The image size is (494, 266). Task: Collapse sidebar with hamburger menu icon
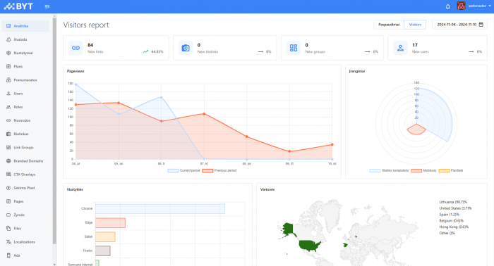coord(47,6)
